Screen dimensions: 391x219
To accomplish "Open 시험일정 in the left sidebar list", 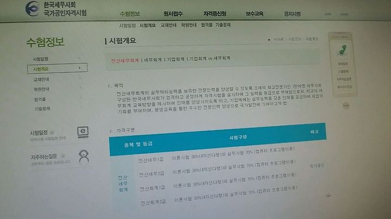I will pos(40,59).
